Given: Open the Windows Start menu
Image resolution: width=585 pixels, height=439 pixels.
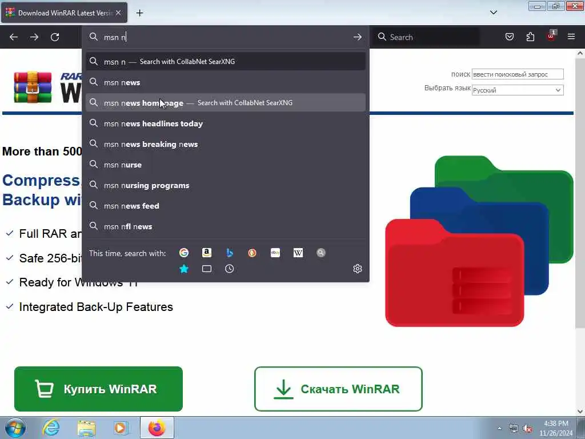Looking at the screenshot, I should point(15,428).
